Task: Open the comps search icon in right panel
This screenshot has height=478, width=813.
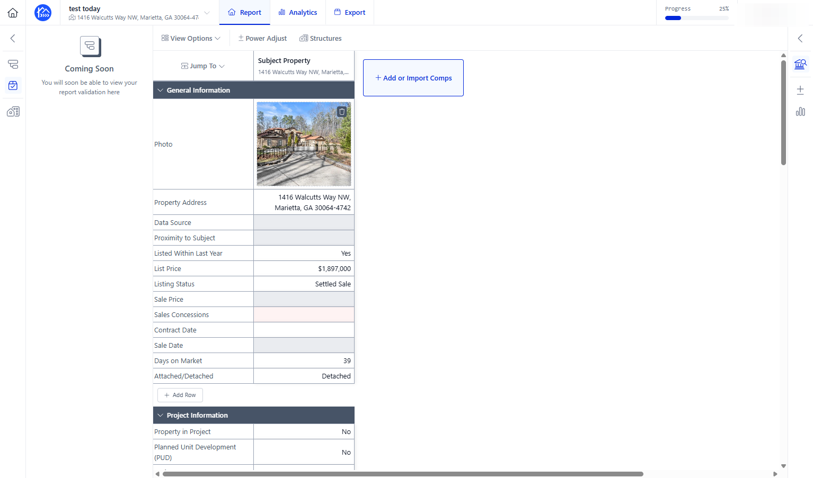Action: click(x=800, y=65)
